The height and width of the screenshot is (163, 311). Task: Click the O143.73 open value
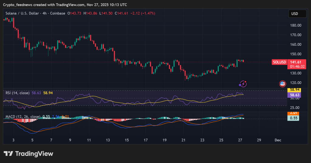(74, 13)
